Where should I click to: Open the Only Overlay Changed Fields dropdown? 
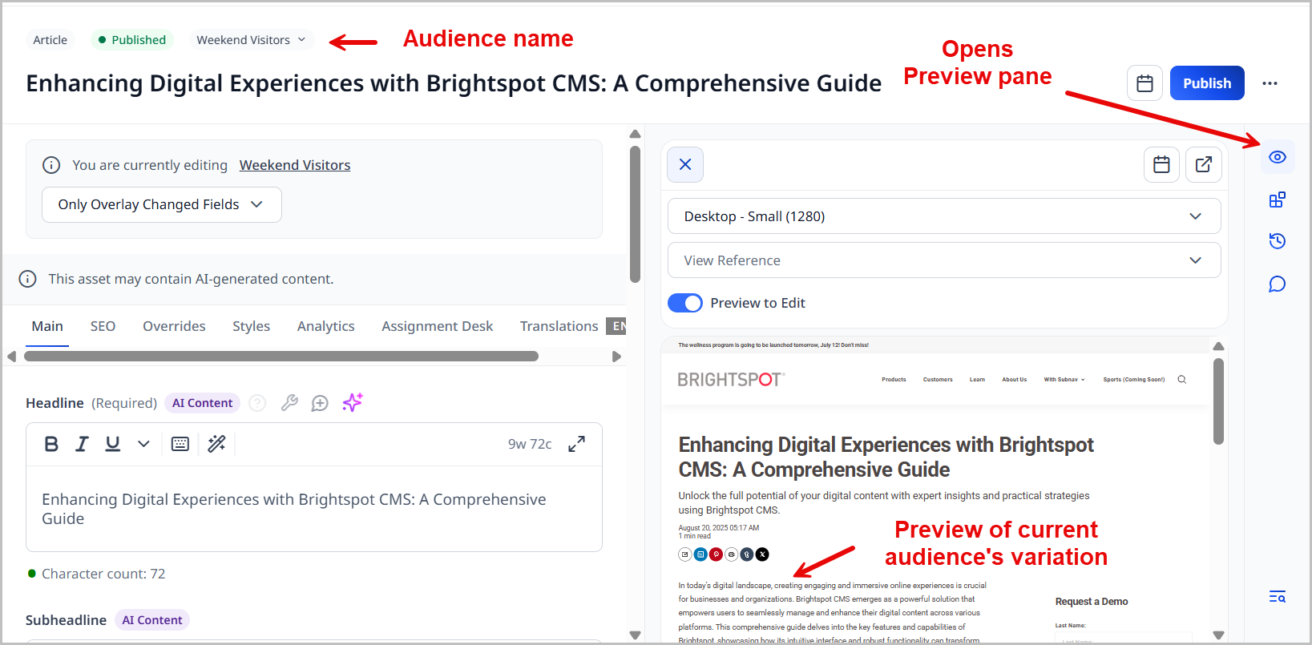click(162, 204)
